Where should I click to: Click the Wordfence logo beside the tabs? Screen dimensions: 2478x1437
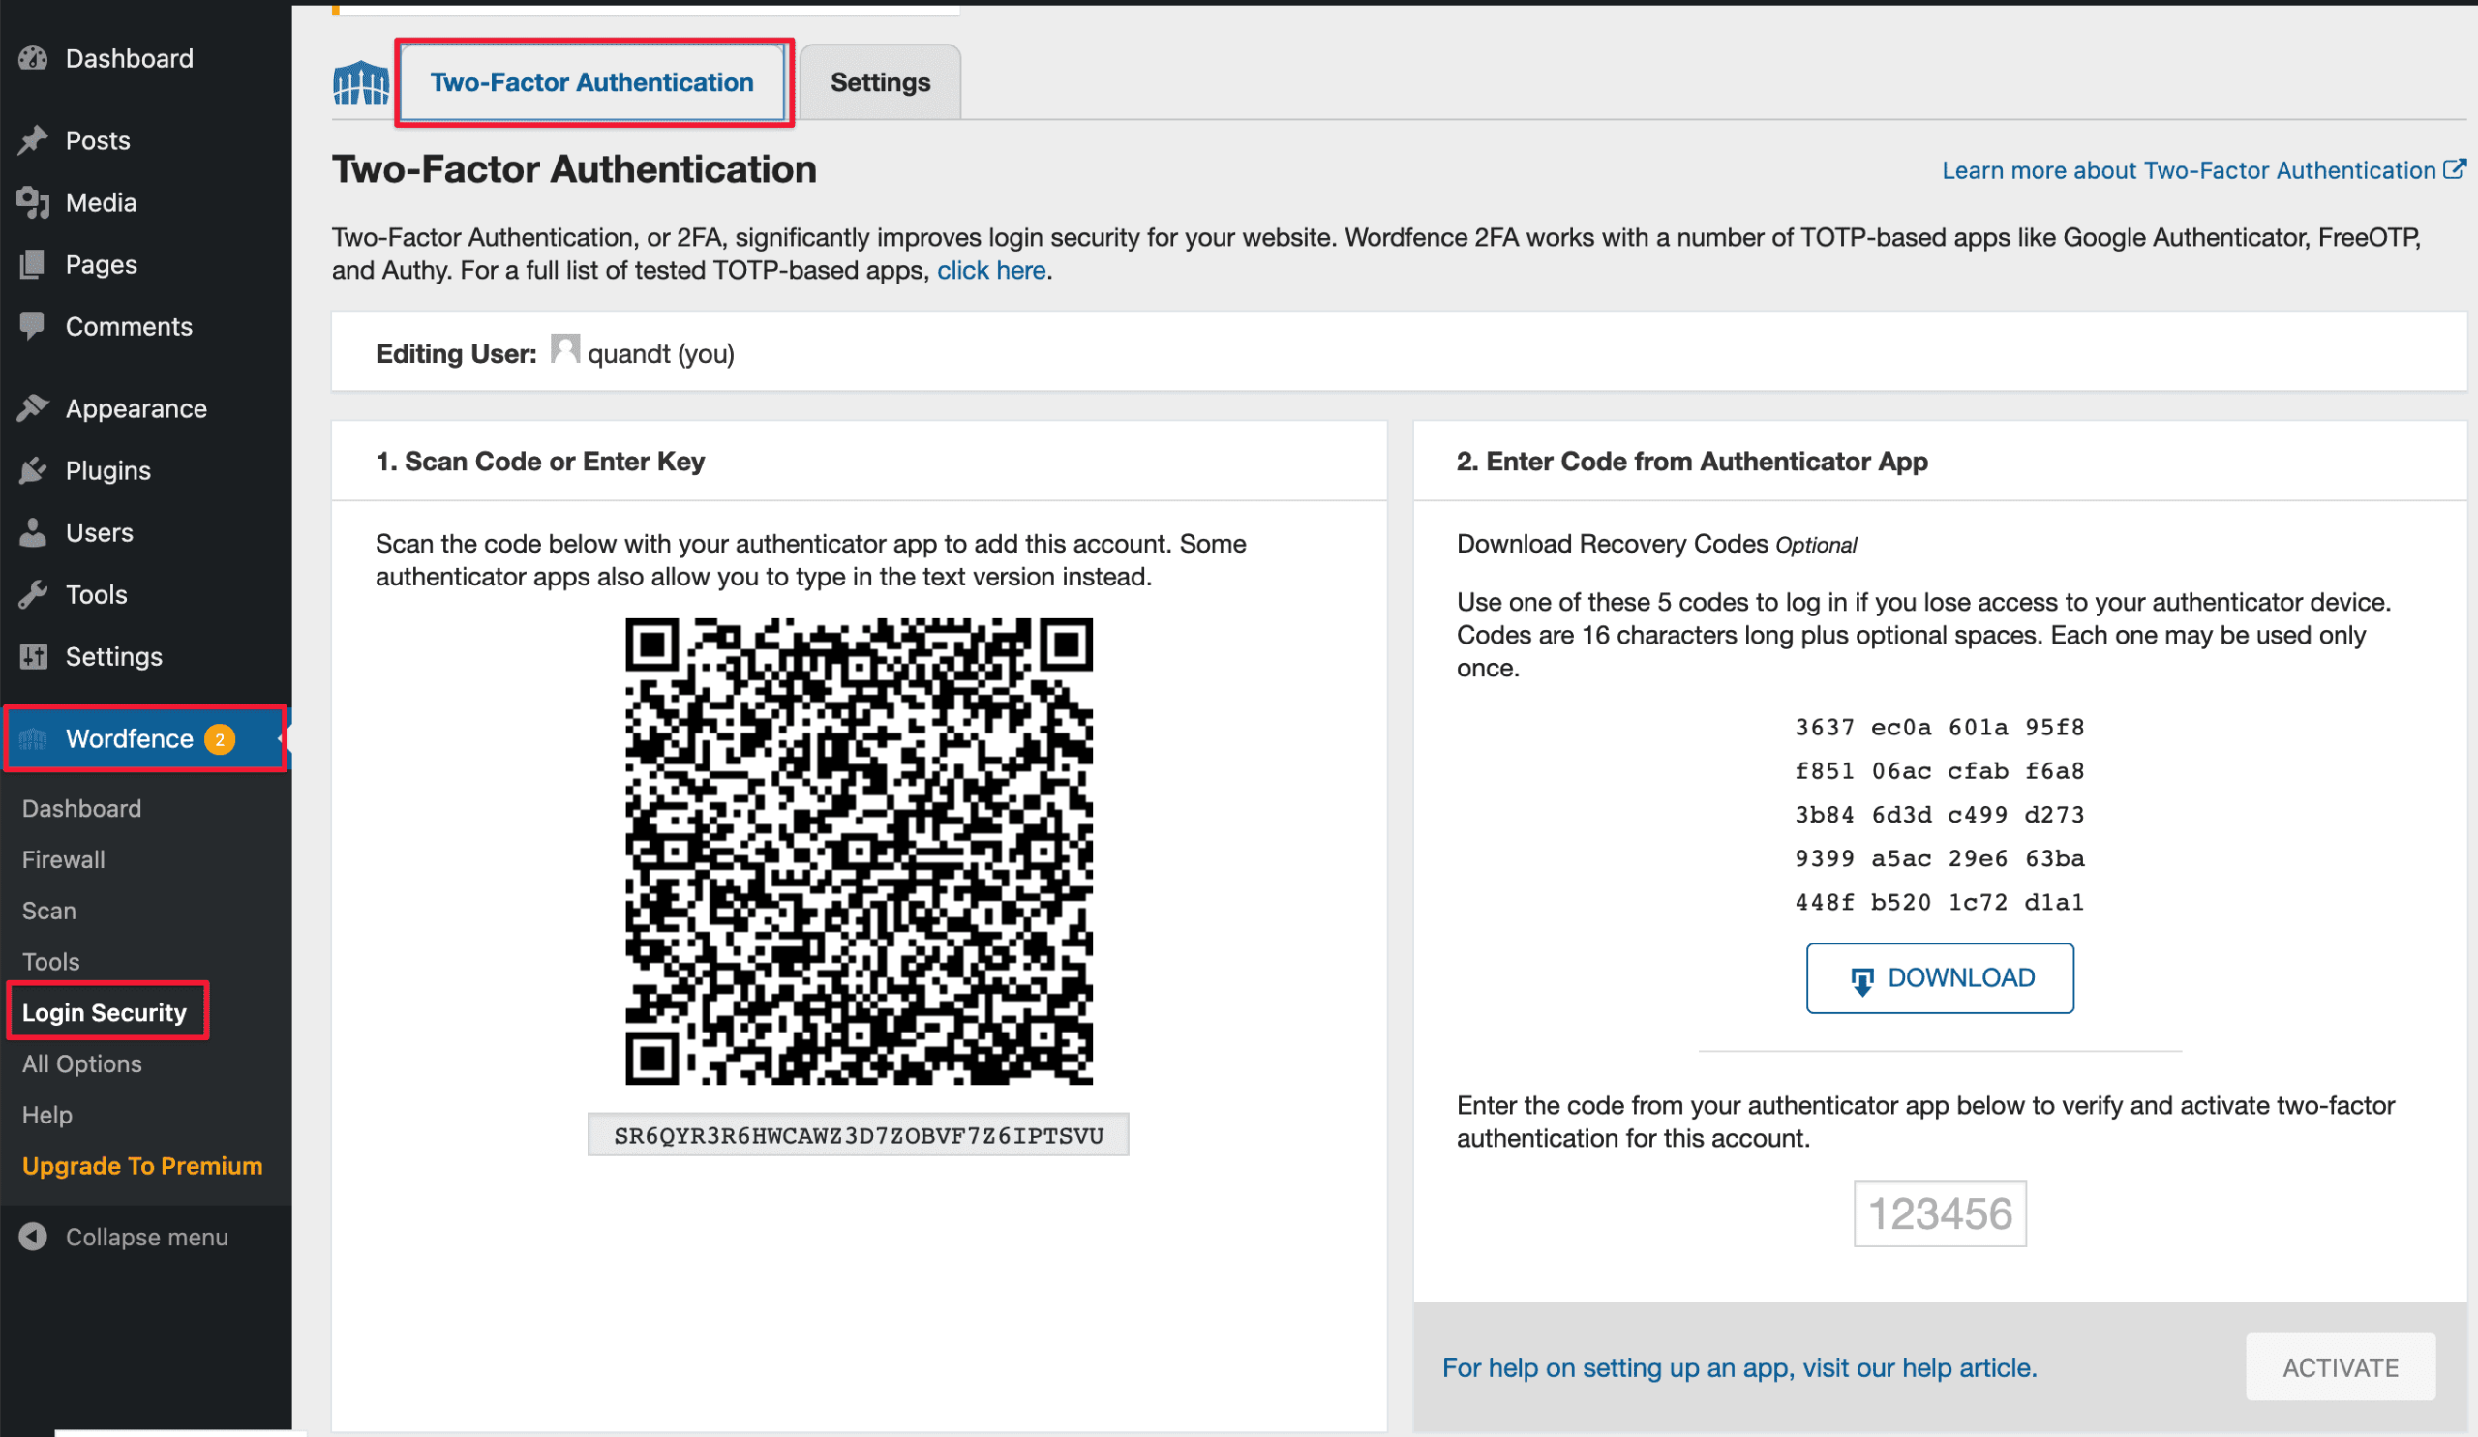[361, 82]
